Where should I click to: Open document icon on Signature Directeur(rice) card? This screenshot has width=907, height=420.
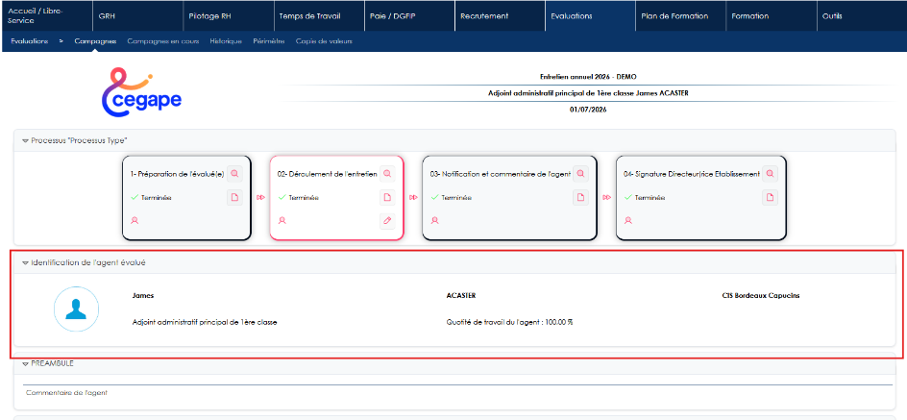coord(770,197)
